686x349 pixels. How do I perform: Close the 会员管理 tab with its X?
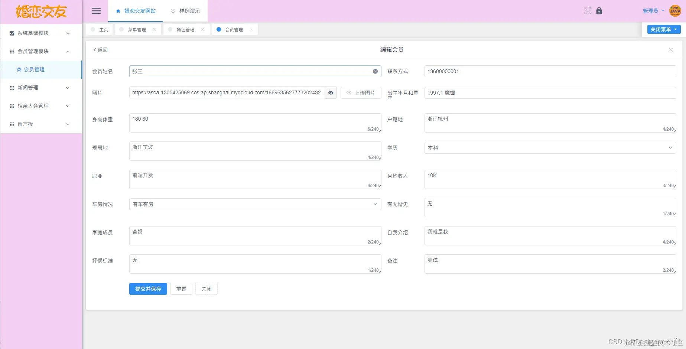pos(251,30)
